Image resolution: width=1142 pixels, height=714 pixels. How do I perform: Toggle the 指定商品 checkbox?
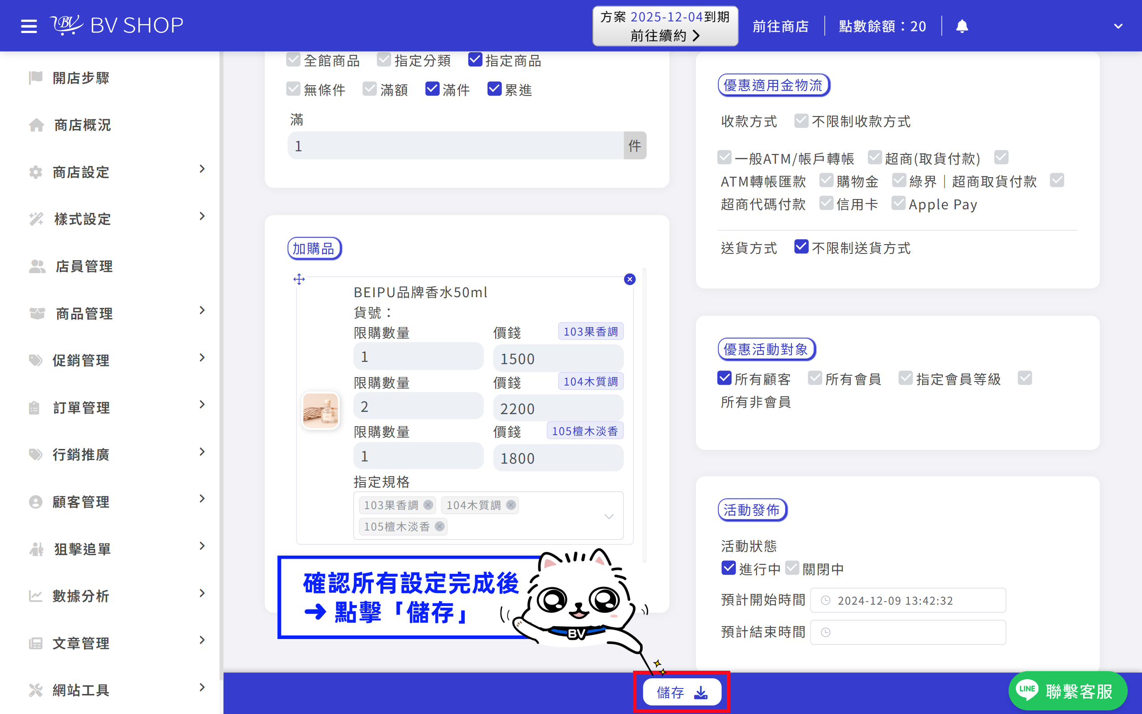coord(475,59)
